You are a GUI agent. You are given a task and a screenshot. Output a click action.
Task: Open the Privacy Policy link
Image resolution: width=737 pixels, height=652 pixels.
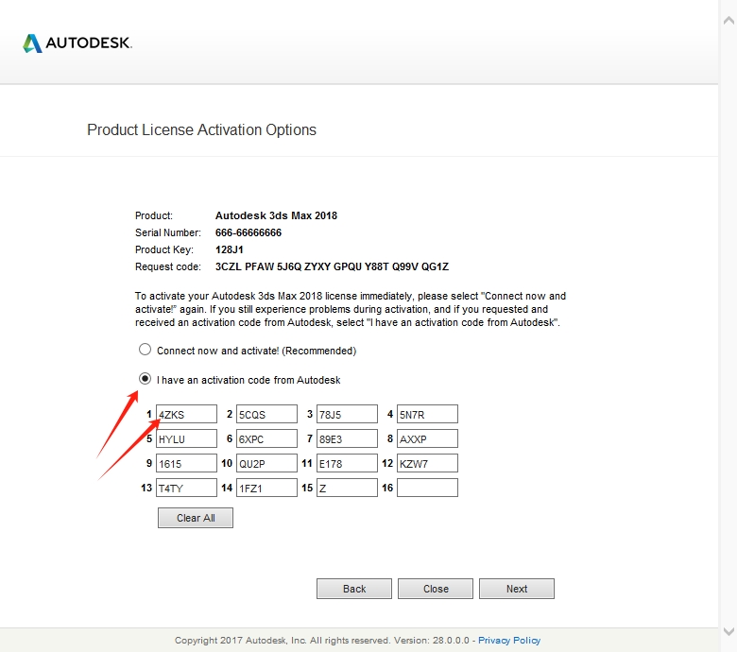coord(509,641)
